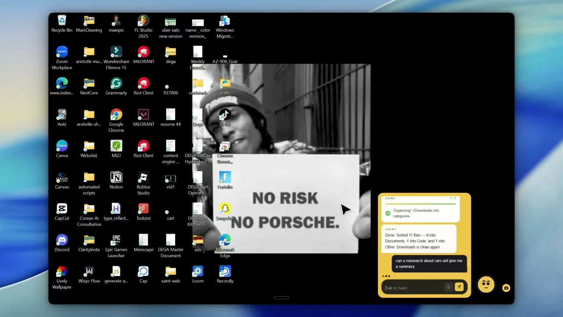Image resolution: width=563 pixels, height=317 pixels.
Task: Launch Roblox Studio shortcut
Action: tap(143, 183)
